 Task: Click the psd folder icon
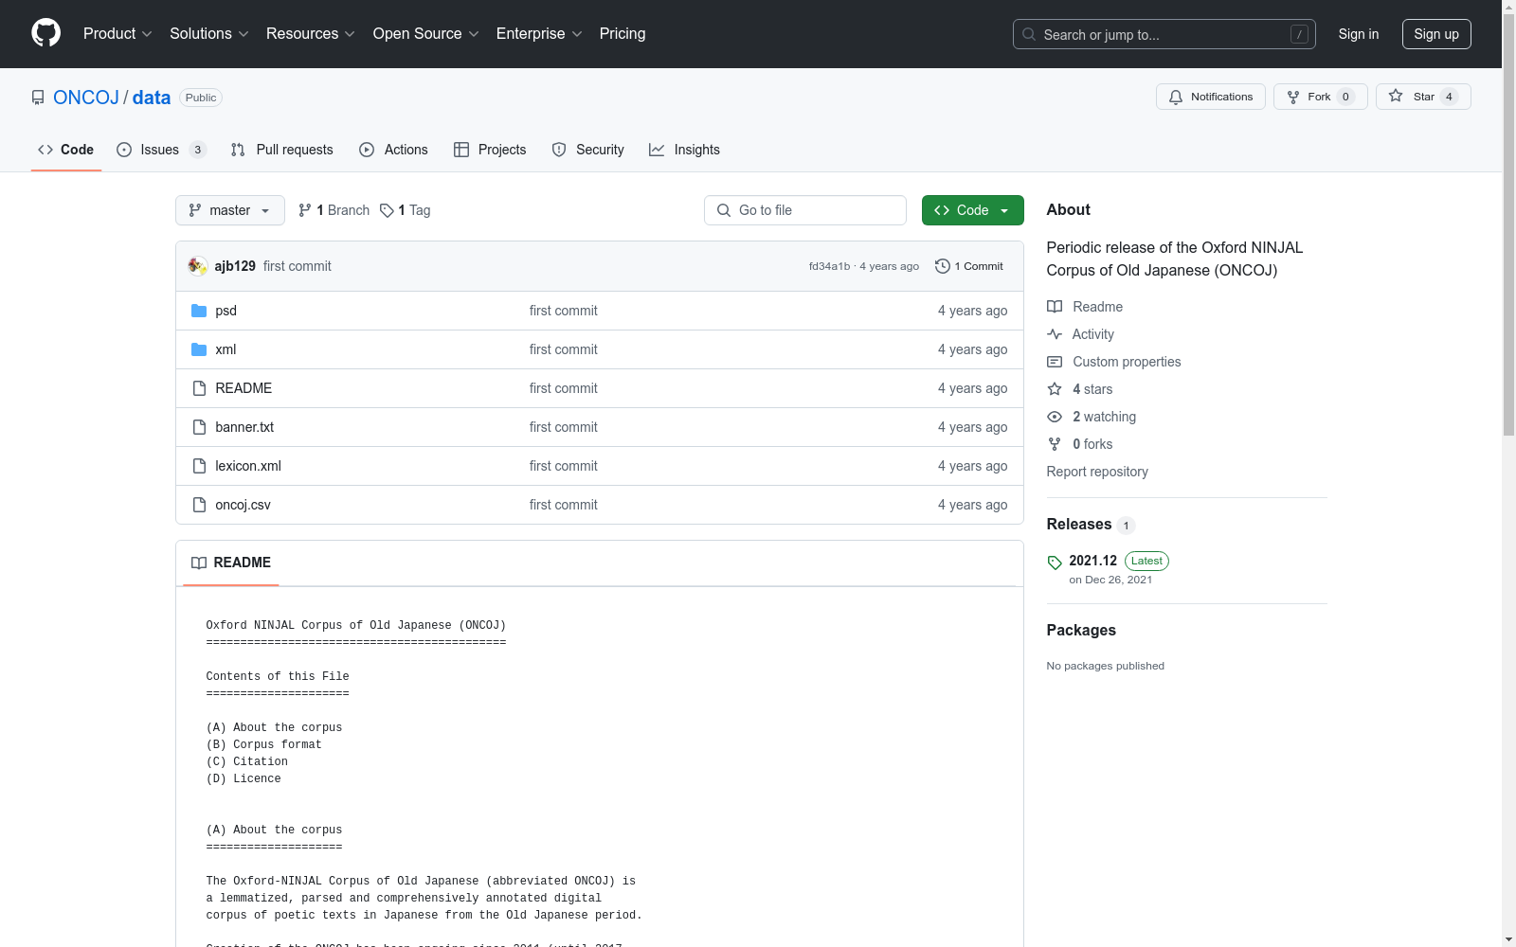coord(199,311)
